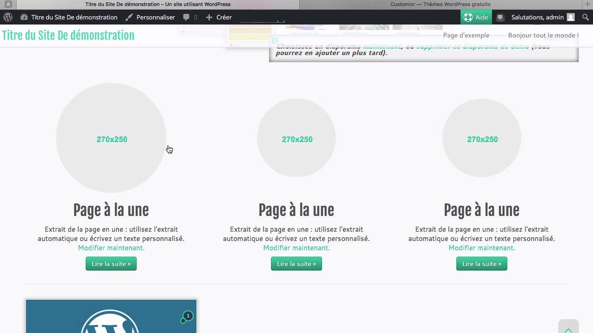Image resolution: width=593 pixels, height=333 pixels.
Task: Open the notification speech bubble icon
Action: pyautogui.click(x=500, y=17)
